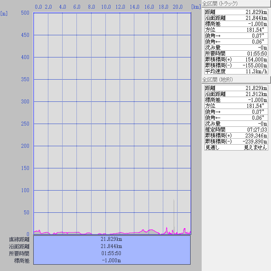Click 距離 row label in track table

[x=210, y=12]
